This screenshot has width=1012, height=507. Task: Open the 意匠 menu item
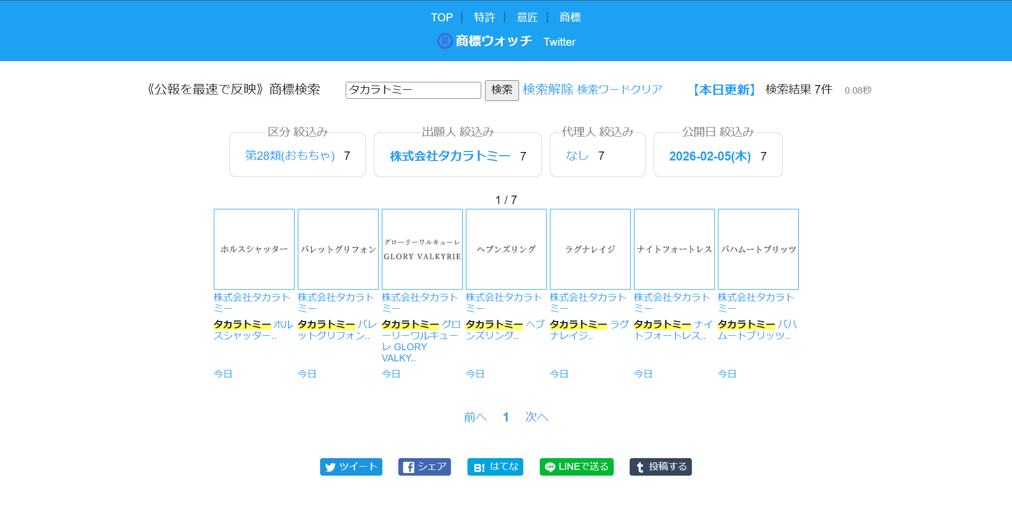527,18
